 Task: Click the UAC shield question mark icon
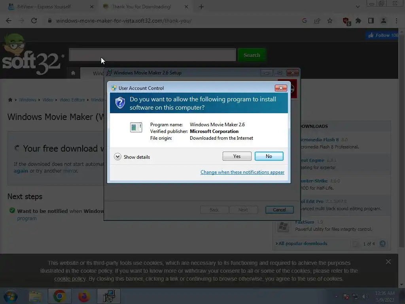click(120, 103)
